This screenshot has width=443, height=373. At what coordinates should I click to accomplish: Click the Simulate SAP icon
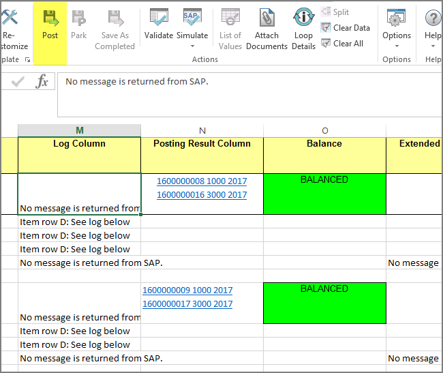[x=192, y=18]
